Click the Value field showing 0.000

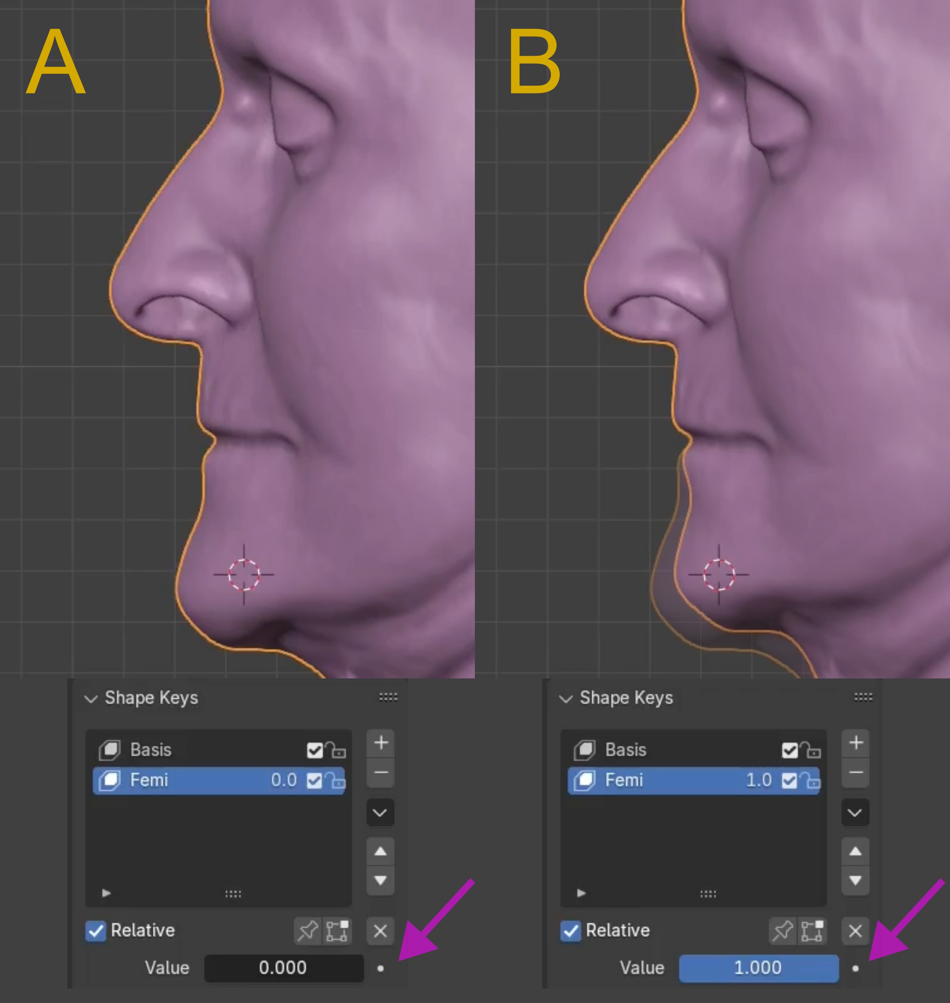(284, 968)
